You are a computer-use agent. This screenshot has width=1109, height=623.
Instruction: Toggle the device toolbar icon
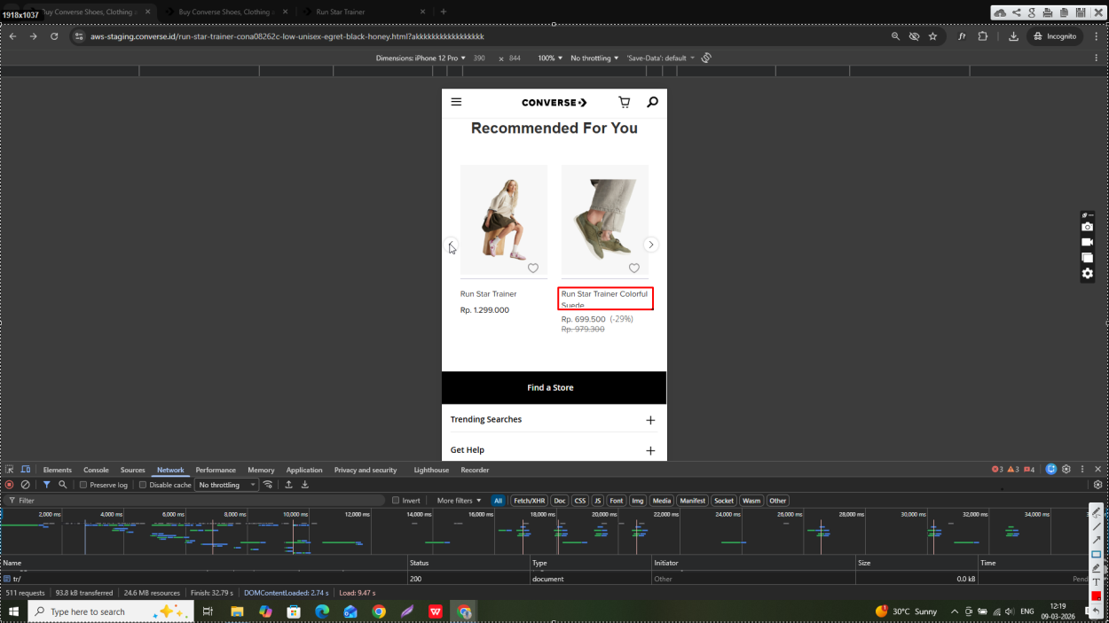click(x=26, y=470)
